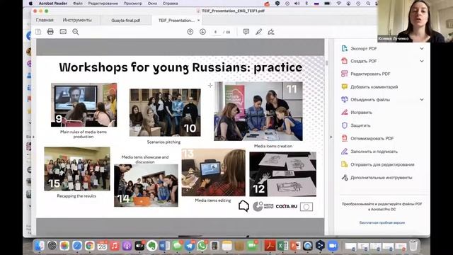Click the Заполнить и подписать icon
The height and width of the screenshot is (255, 453).
point(345,151)
